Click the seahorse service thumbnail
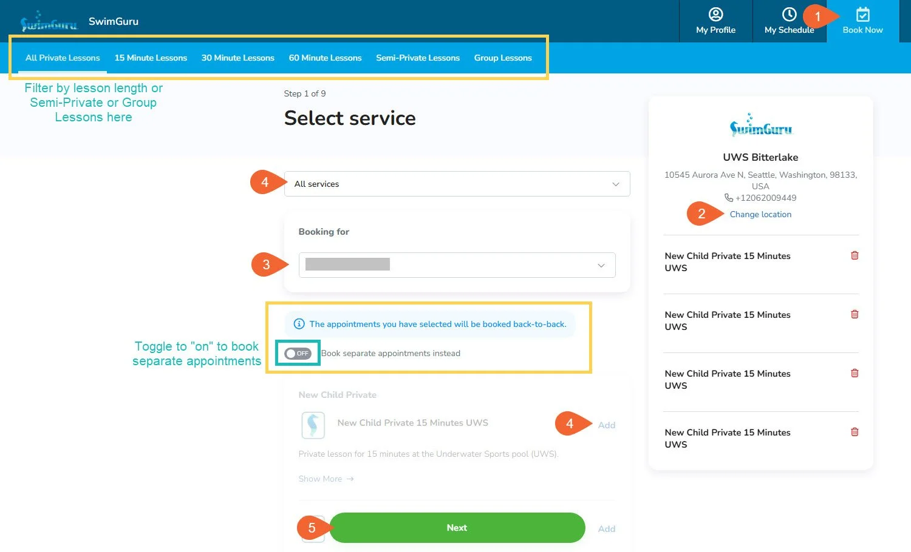911x552 pixels. click(x=313, y=425)
